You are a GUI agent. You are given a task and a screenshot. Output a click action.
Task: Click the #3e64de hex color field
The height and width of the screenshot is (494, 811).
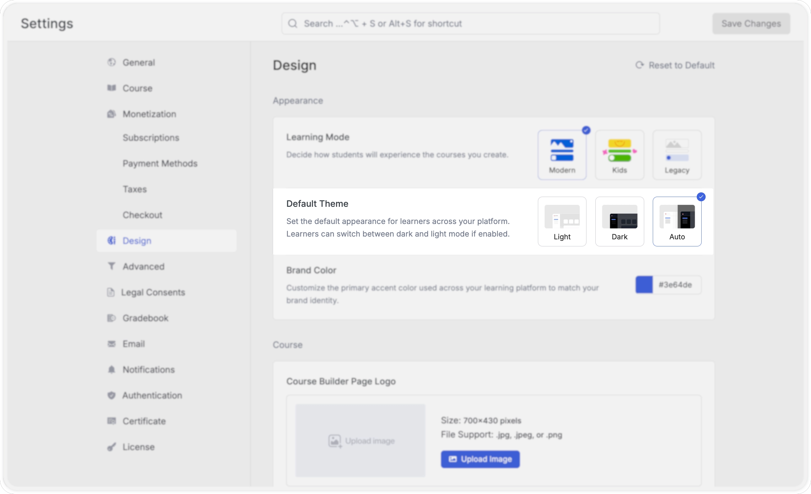click(x=677, y=284)
